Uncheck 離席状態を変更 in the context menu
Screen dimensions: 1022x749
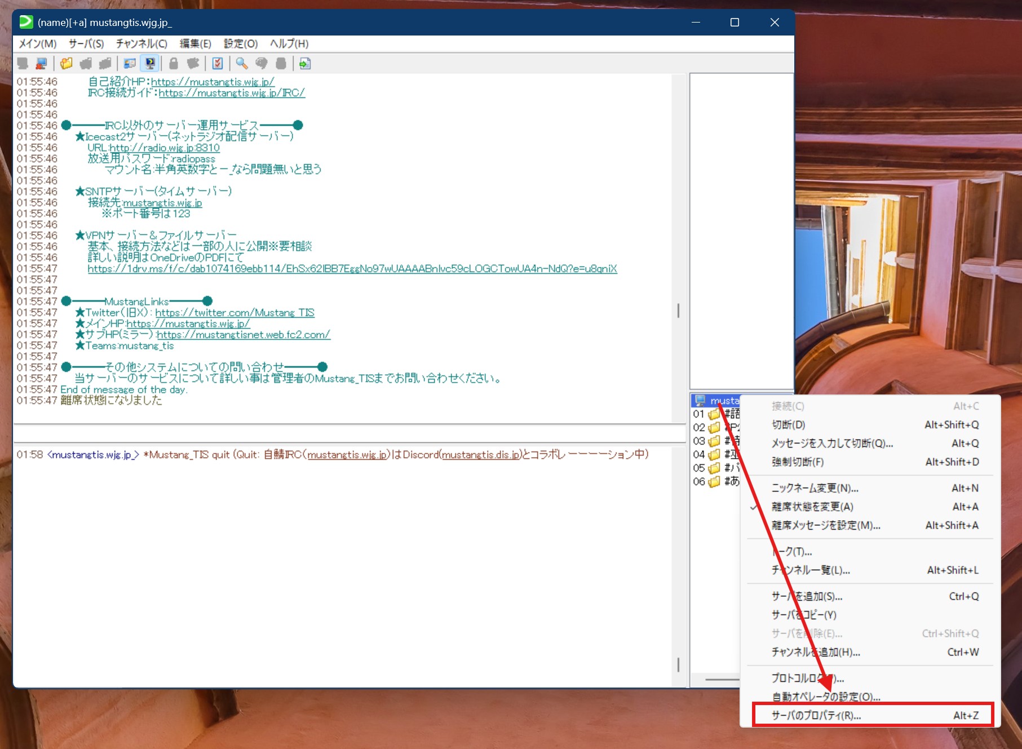coord(811,507)
